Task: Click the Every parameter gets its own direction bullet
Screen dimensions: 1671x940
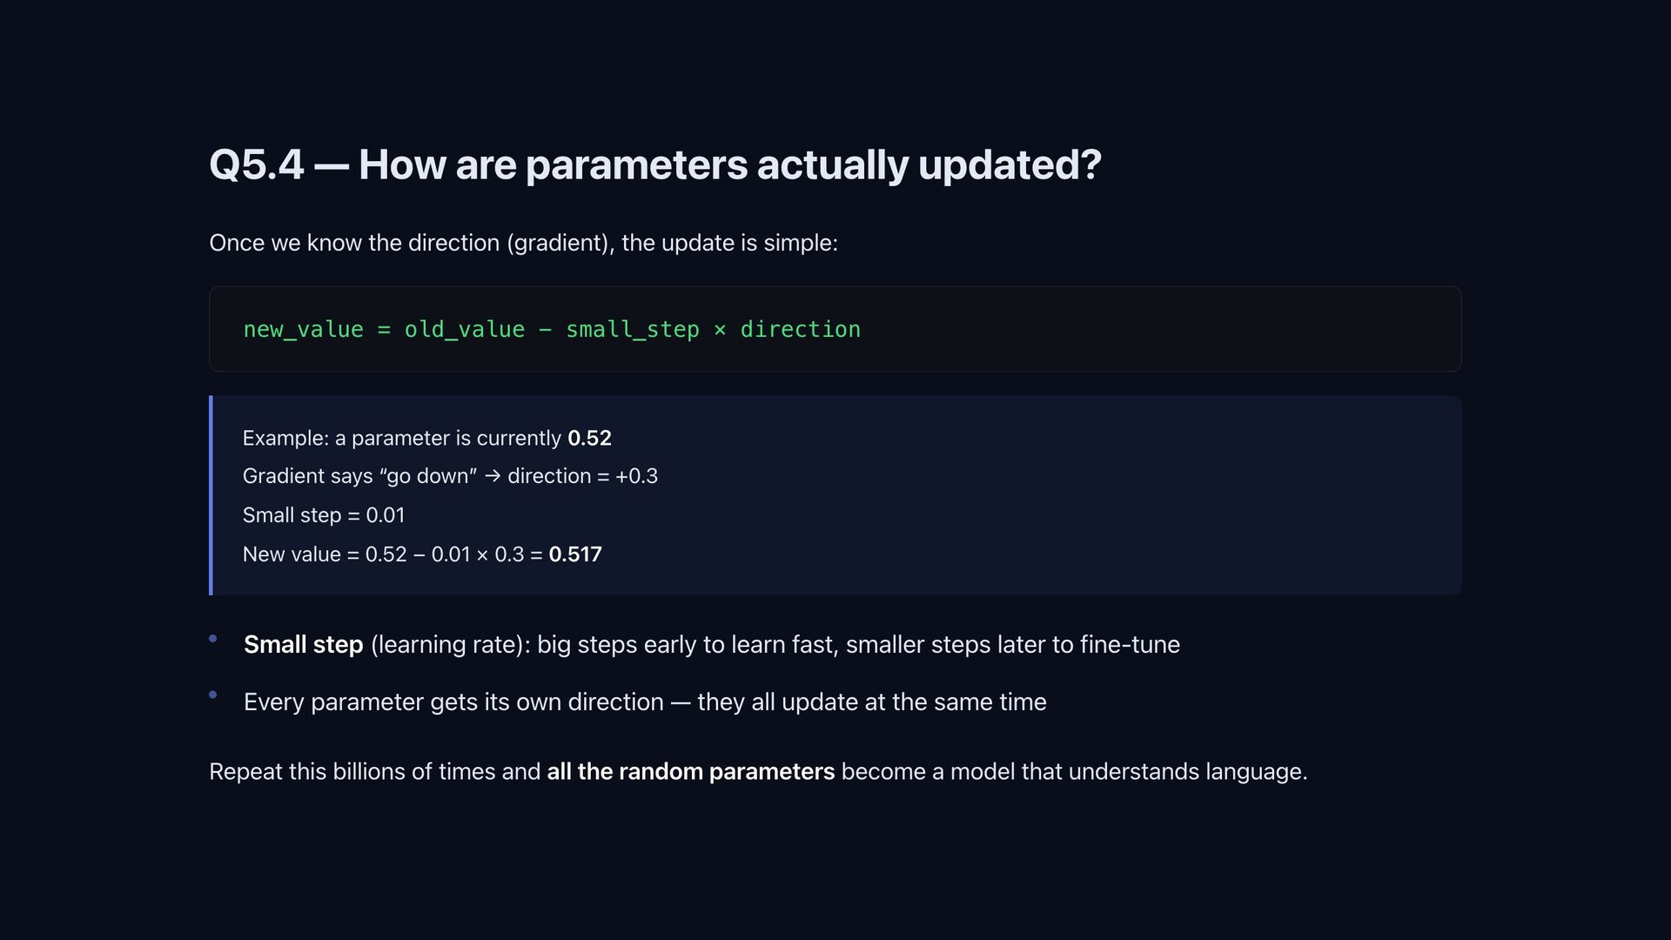Action: point(645,702)
